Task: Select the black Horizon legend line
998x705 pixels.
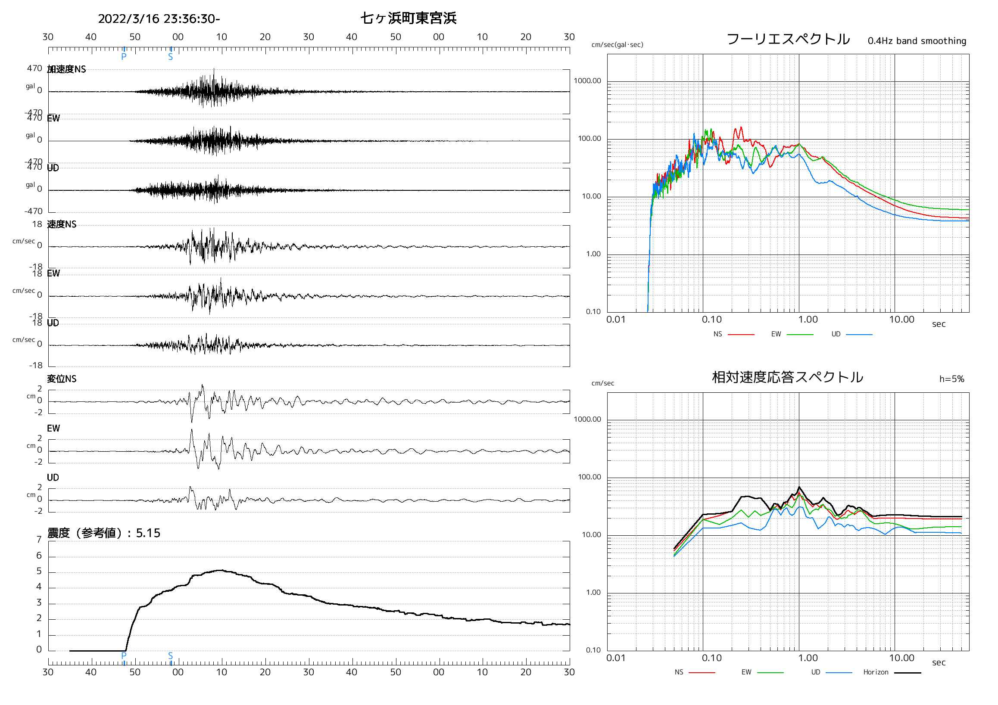Action: point(908,673)
